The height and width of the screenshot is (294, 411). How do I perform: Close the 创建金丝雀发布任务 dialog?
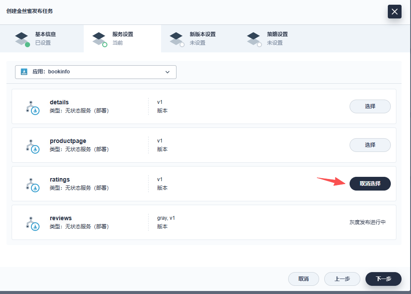394,12
